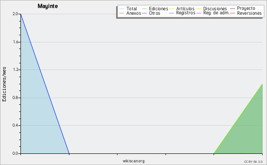Click the 2.0 y-axis tick label
Screen dimensions: 267x165
[x=15, y=14]
